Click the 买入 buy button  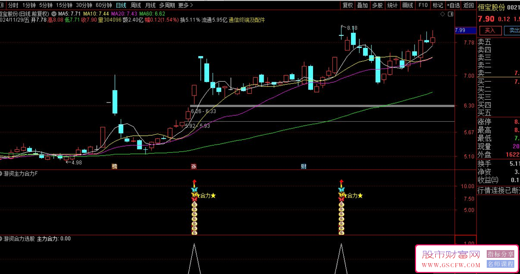coord(490,31)
